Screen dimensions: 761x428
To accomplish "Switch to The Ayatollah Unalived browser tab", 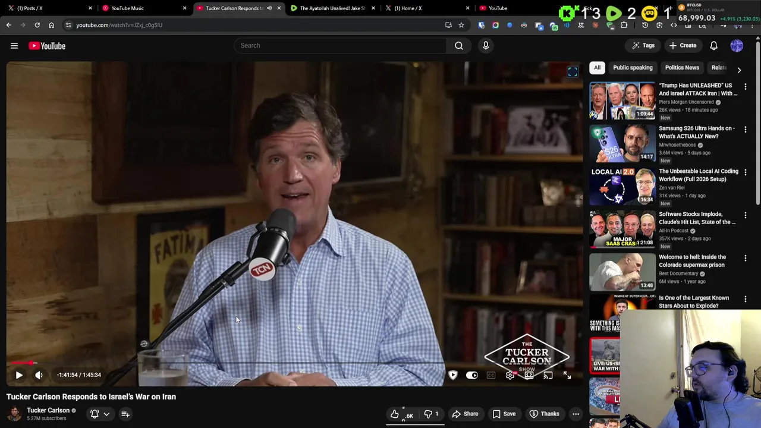I will click(332, 8).
